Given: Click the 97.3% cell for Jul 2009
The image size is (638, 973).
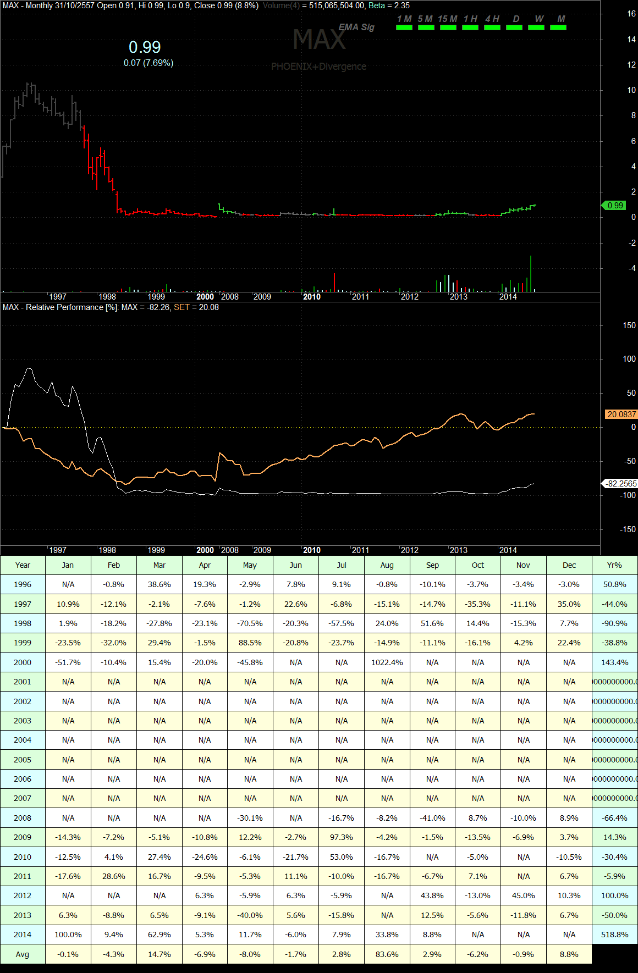Looking at the screenshot, I should pyautogui.click(x=342, y=837).
